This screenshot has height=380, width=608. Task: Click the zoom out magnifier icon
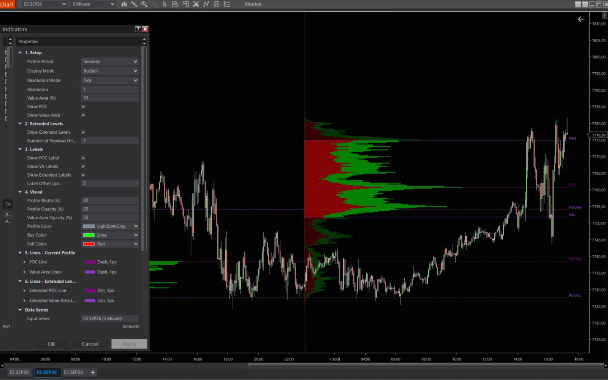pyautogui.click(x=155, y=4)
